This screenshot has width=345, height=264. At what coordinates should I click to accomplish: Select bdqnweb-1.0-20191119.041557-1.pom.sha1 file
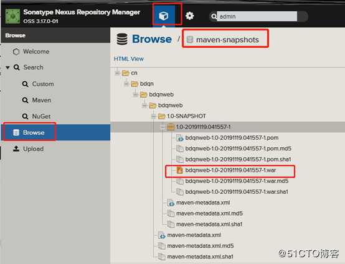(238, 159)
